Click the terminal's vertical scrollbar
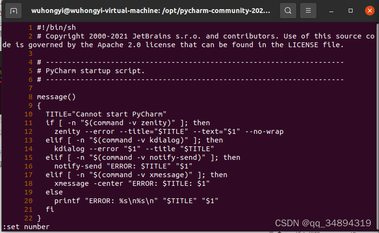This screenshot has height=233, width=379. coord(377,126)
